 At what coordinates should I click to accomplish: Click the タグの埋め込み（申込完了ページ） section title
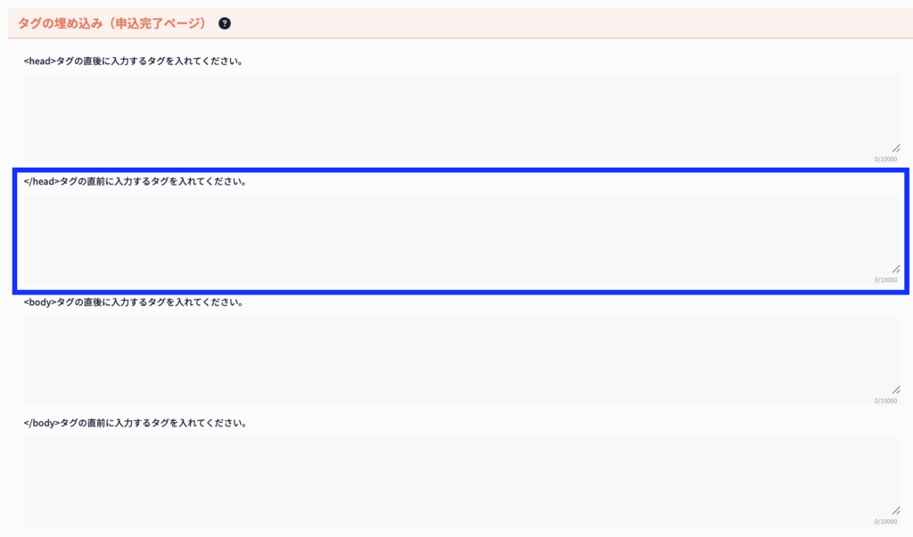[111, 23]
